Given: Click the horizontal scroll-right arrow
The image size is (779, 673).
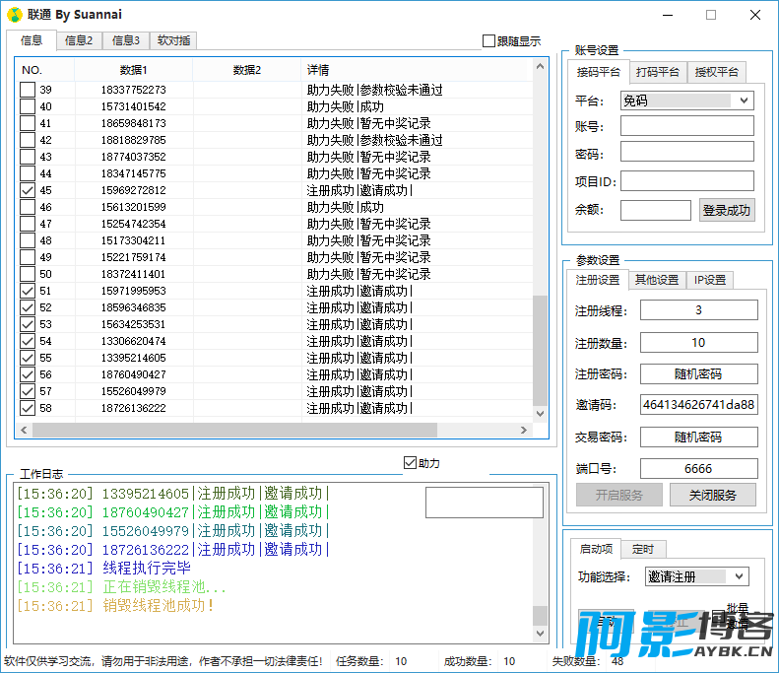Looking at the screenshot, I should tap(524, 430).
